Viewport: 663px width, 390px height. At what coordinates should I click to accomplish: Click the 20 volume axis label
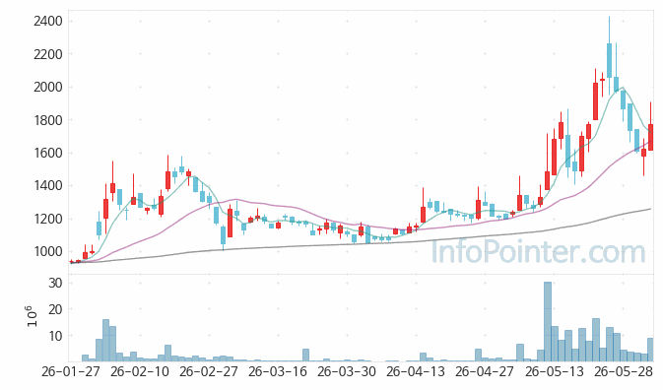pyautogui.click(x=55, y=309)
